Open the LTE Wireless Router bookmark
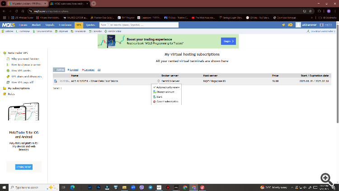 click(22, 18)
